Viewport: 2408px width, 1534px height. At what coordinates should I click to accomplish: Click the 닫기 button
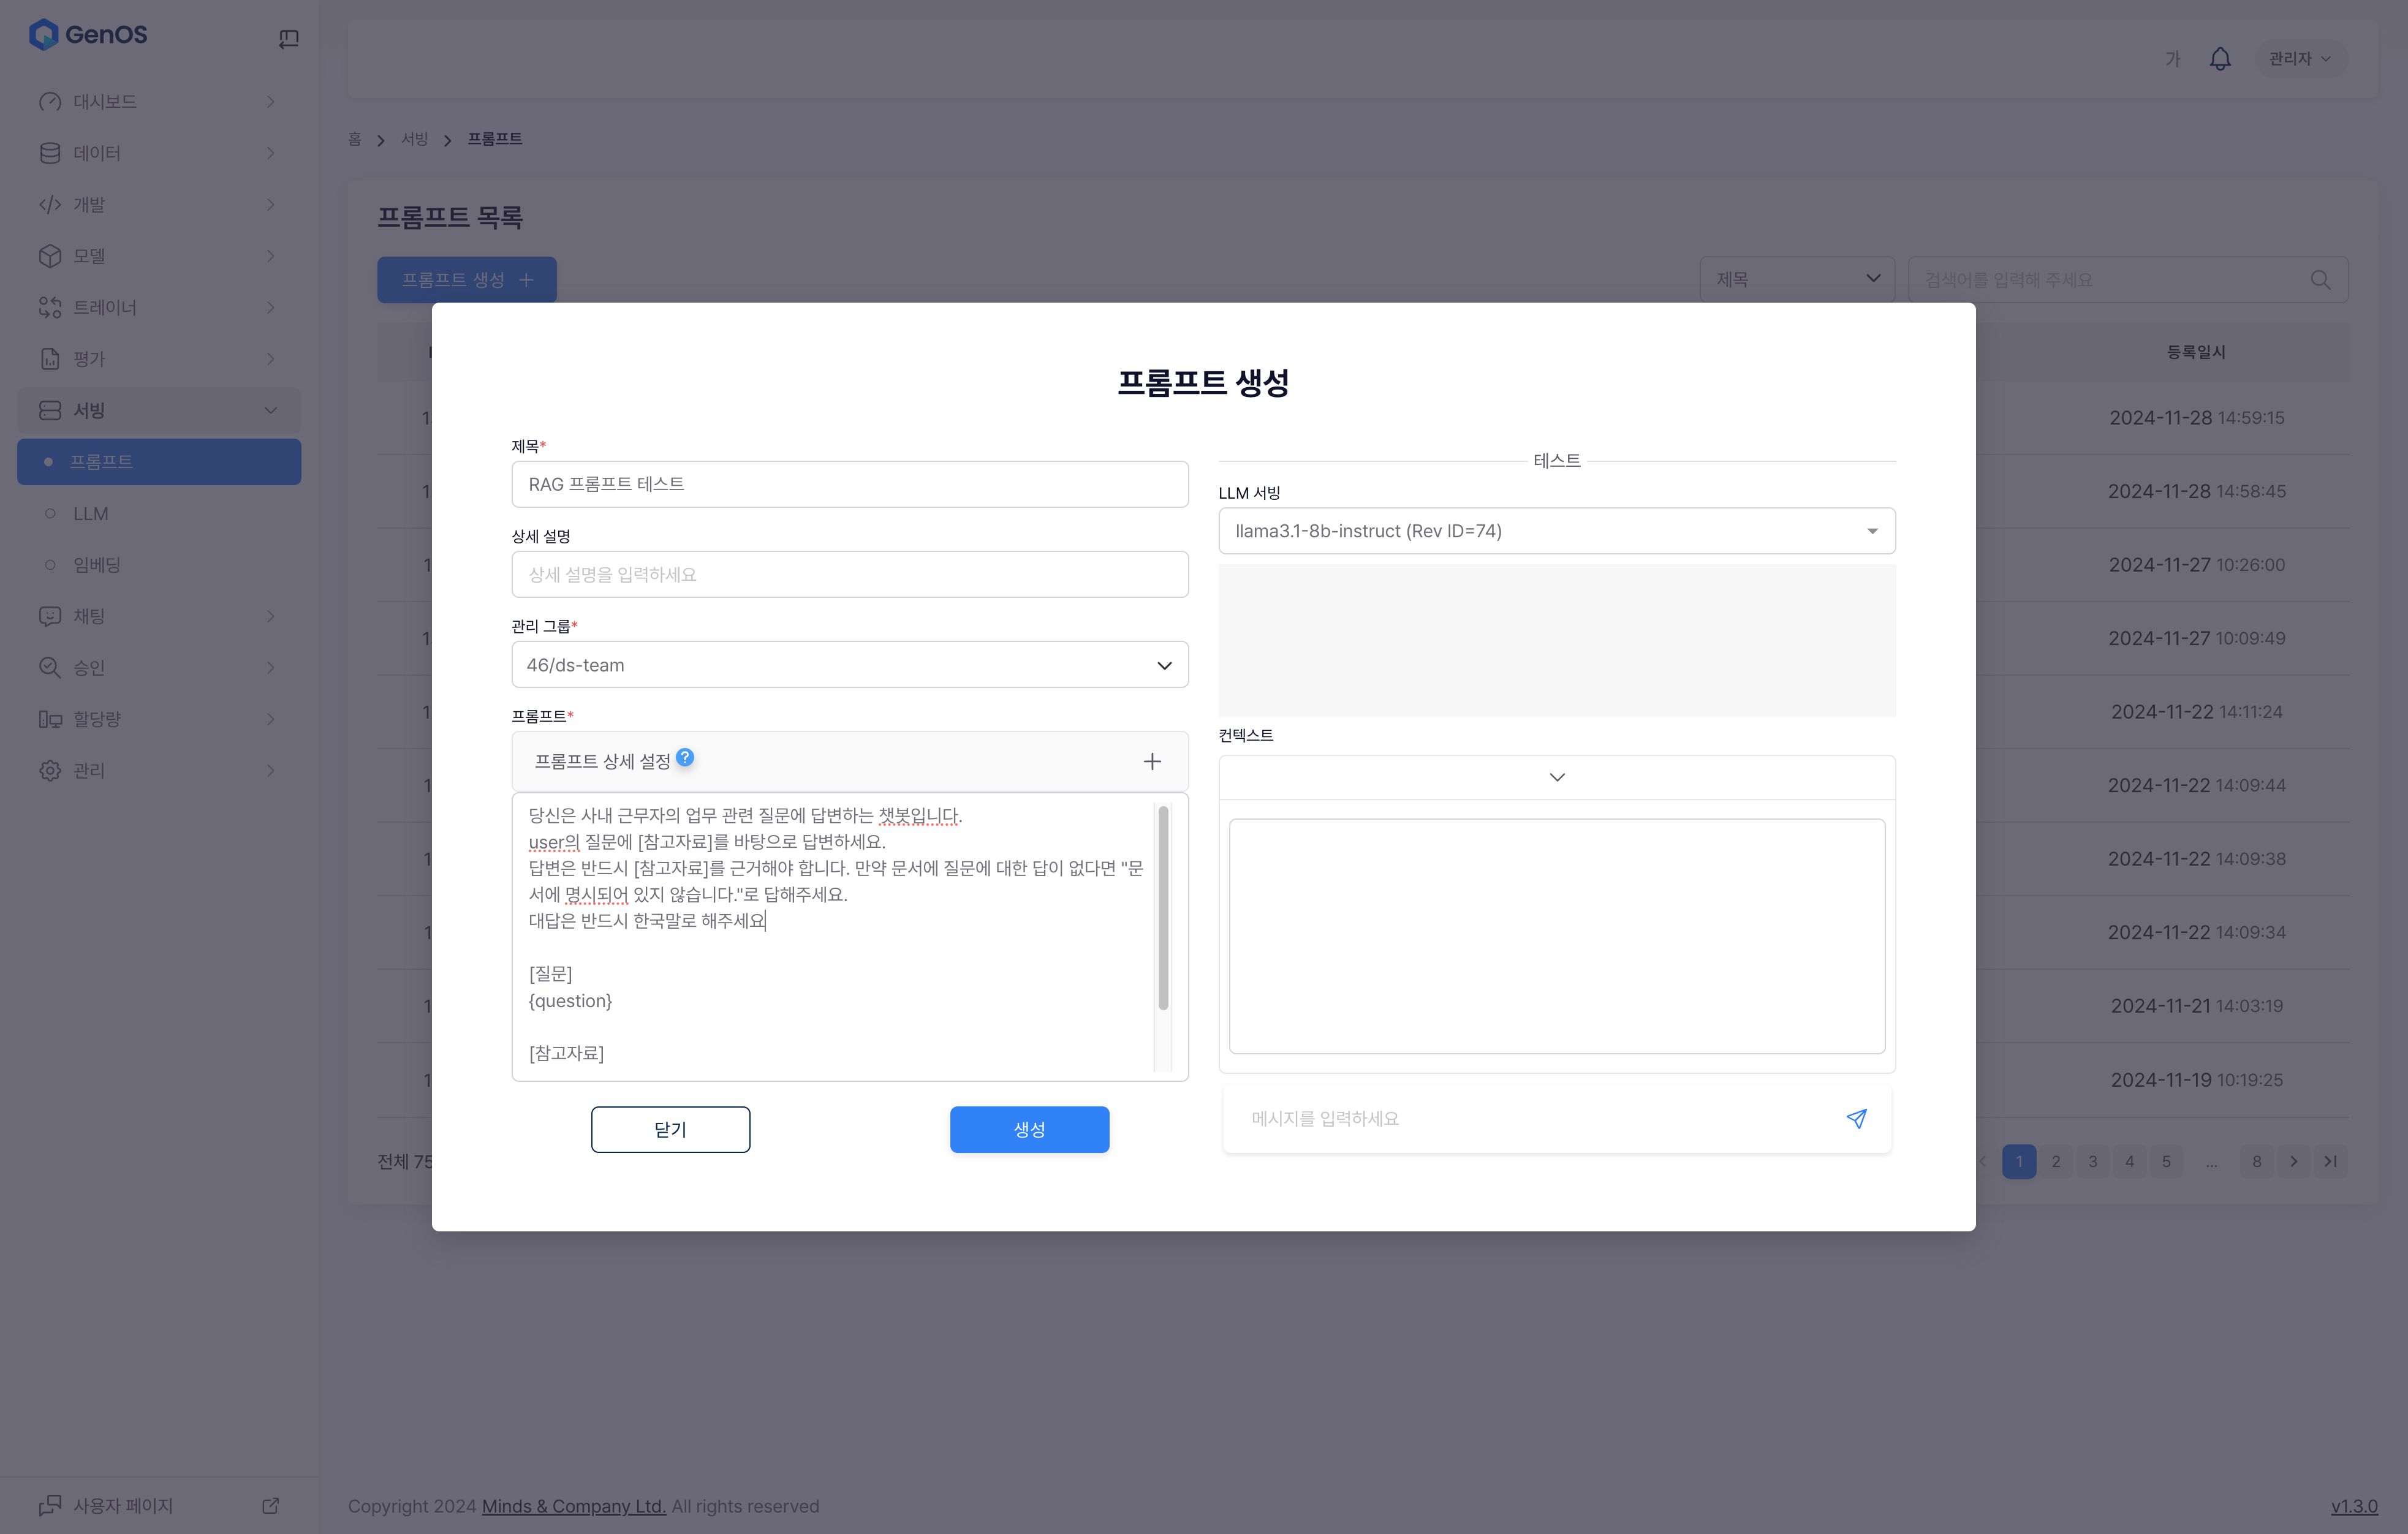[x=670, y=1129]
